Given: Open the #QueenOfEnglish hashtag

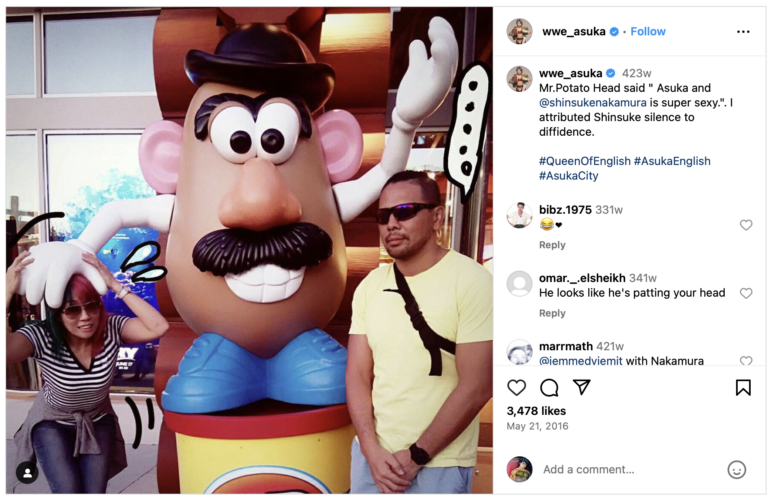Looking at the screenshot, I should click(585, 161).
